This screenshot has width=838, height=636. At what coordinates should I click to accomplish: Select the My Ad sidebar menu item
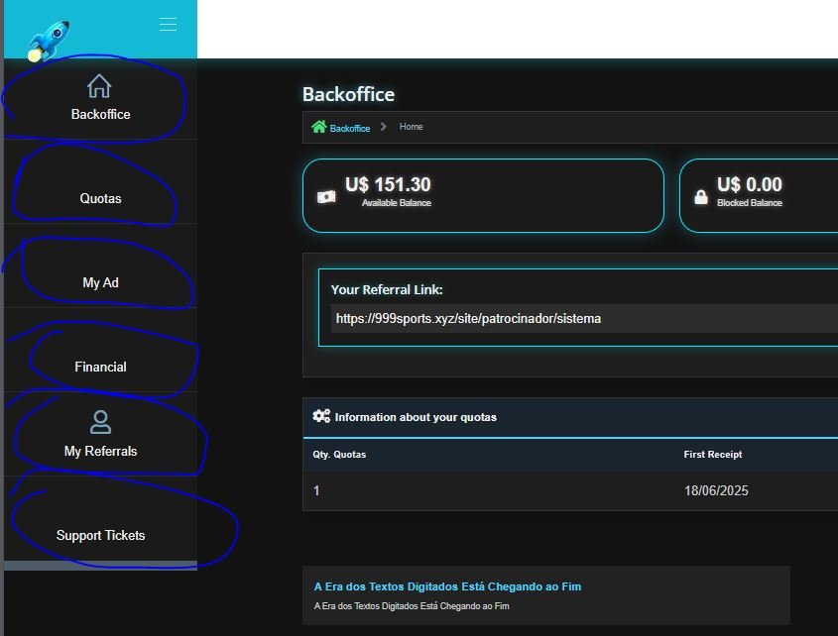[x=100, y=265]
